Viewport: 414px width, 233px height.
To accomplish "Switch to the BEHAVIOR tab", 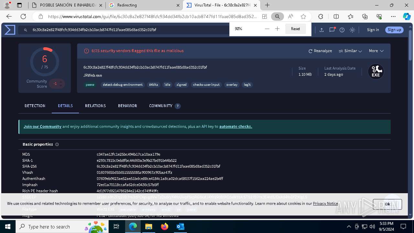I will click(x=127, y=106).
